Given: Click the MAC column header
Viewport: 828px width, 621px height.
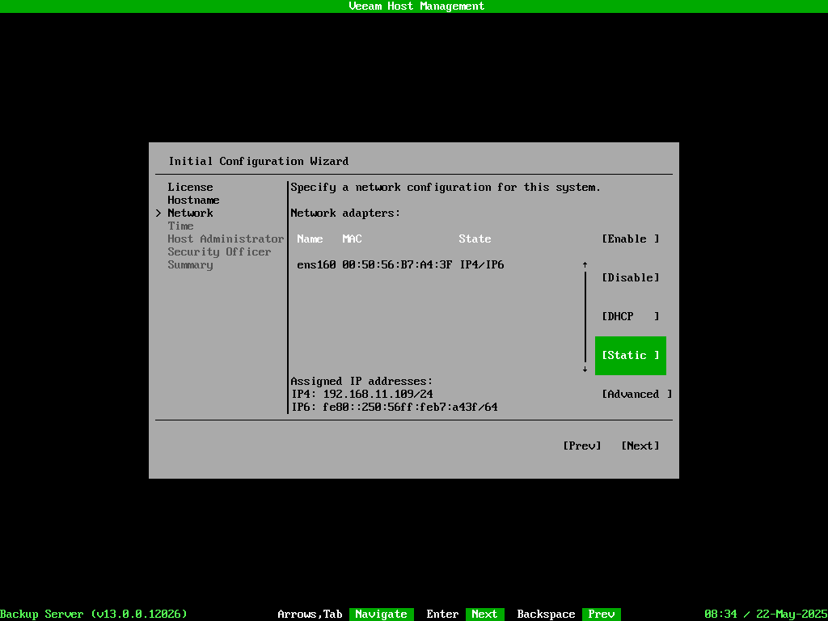Looking at the screenshot, I should tap(352, 239).
